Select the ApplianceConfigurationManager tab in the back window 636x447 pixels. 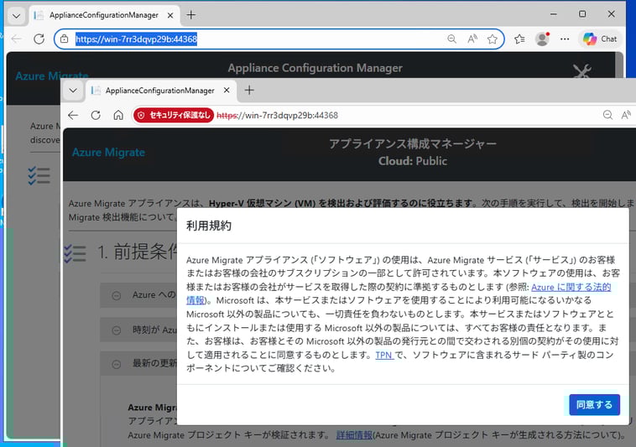104,15
